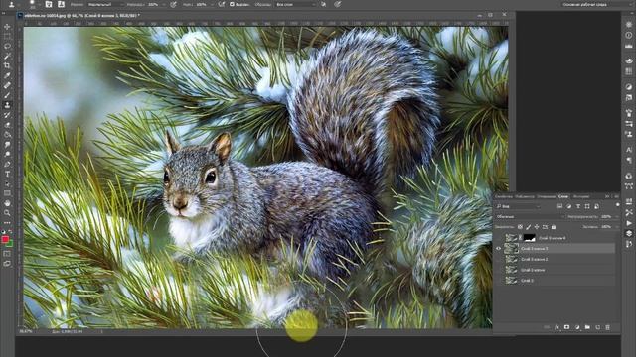Toggle the Brush Settings panel icon
636x357 pixels.
(49, 4)
